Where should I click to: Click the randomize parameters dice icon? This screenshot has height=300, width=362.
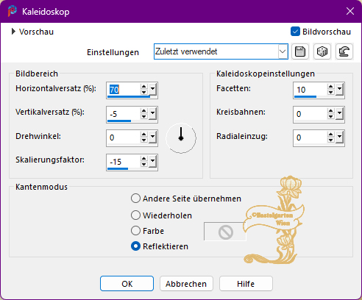pos(322,51)
